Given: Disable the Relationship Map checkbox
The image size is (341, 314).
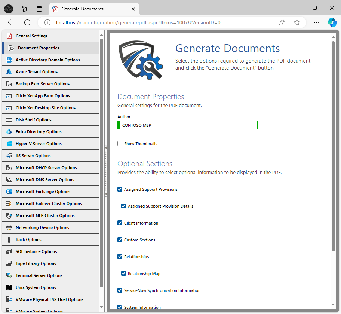Looking at the screenshot, I should [x=123, y=273].
